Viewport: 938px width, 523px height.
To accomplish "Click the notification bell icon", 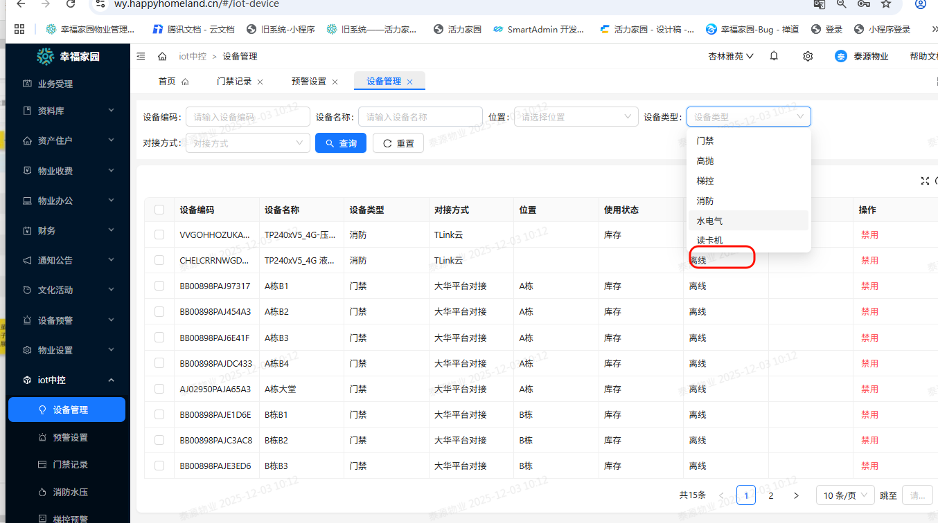I will 774,56.
